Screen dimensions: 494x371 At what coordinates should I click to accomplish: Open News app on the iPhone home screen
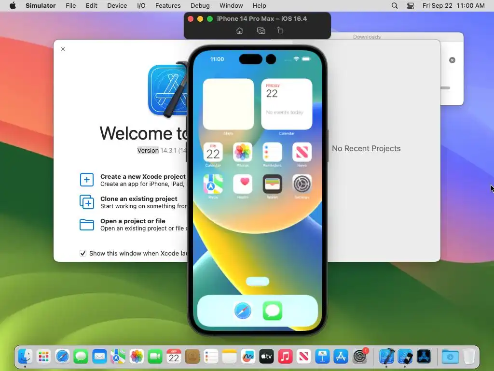(x=302, y=152)
